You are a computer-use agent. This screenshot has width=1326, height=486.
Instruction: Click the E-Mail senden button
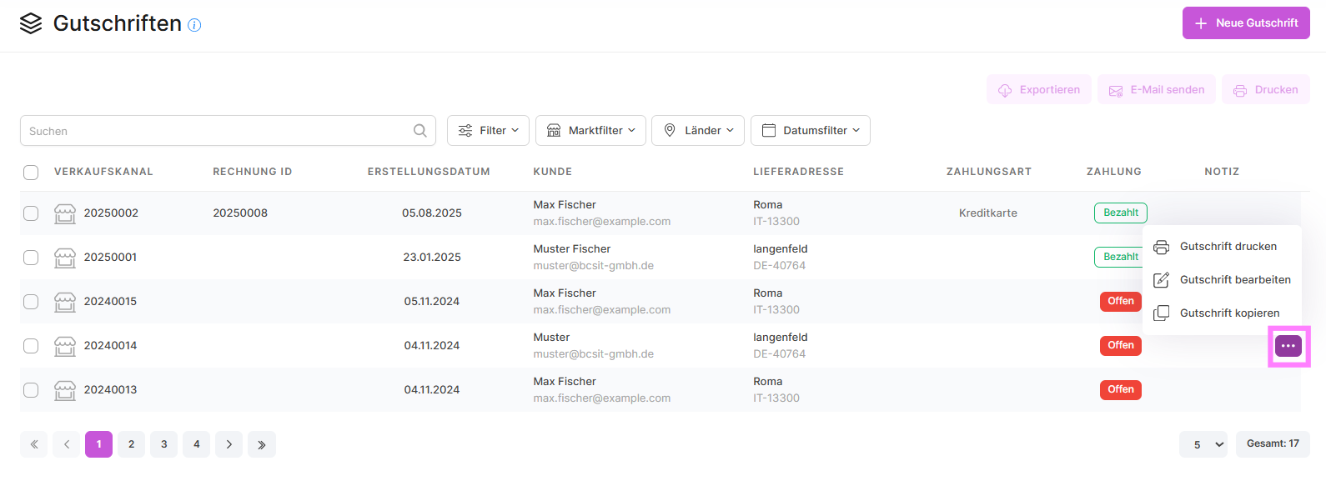tap(1157, 90)
